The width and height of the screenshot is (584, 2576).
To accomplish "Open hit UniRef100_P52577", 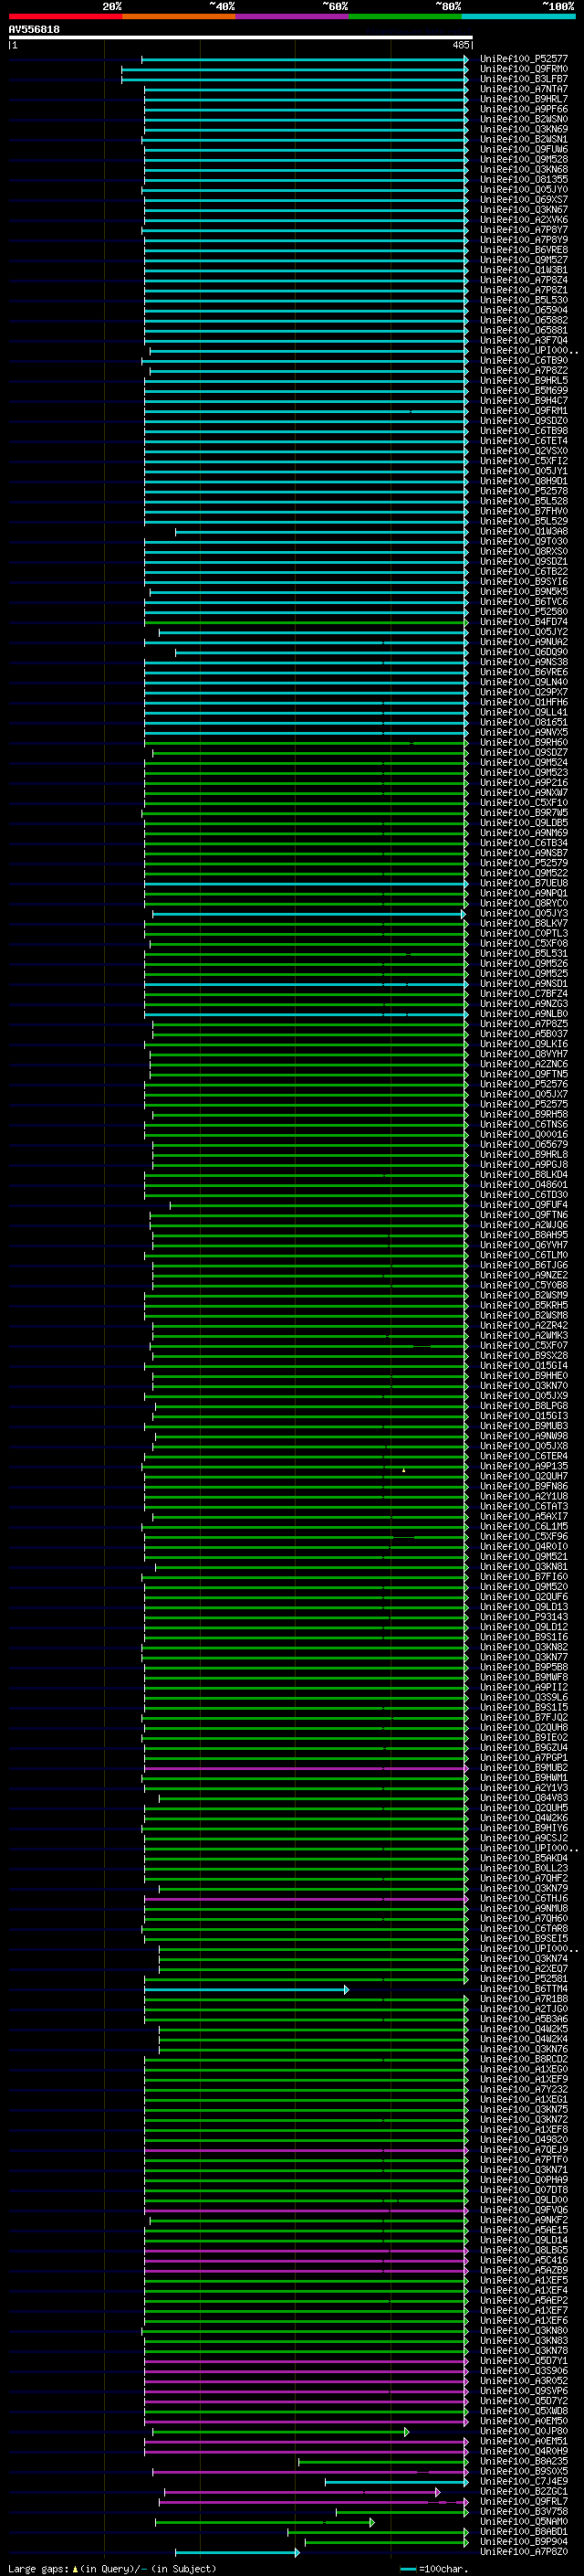I will point(523,59).
